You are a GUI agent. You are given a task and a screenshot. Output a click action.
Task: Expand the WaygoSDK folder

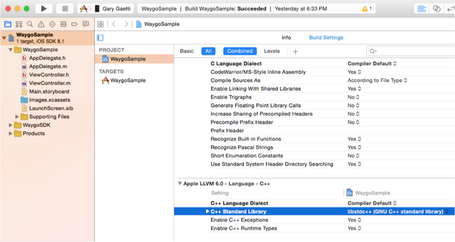pos(11,125)
